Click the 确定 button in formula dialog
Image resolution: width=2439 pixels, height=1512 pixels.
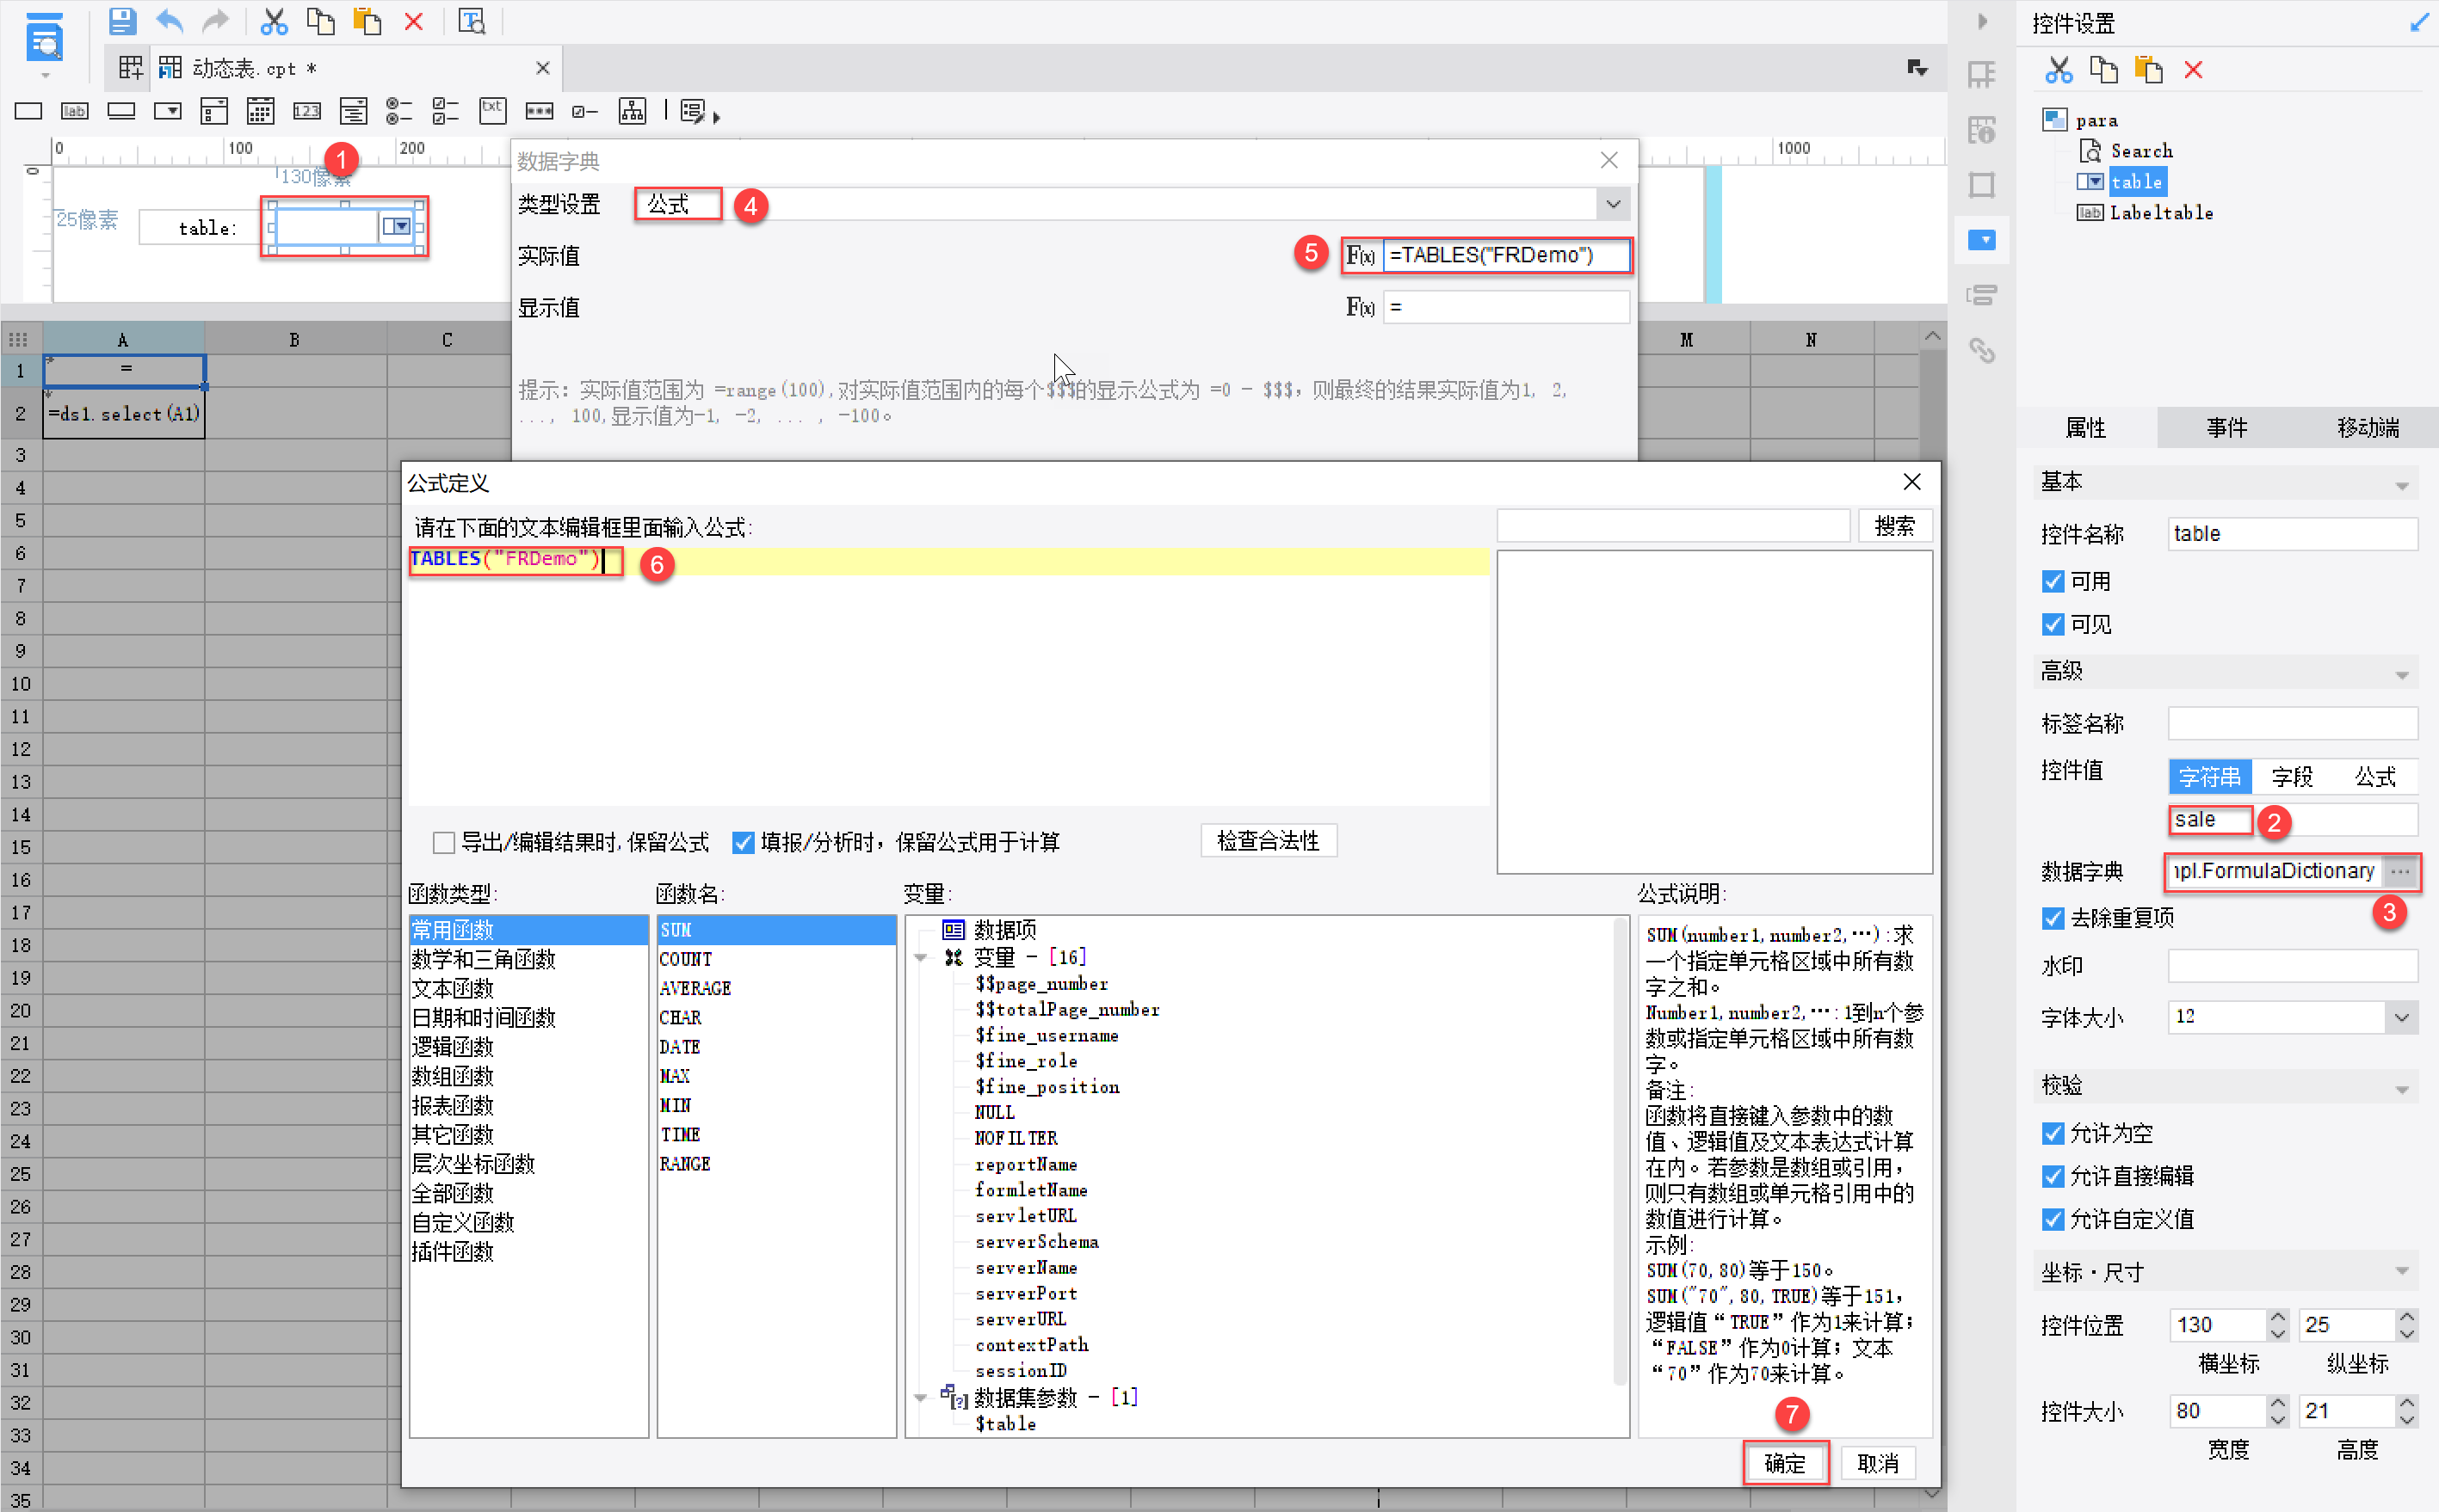click(1785, 1463)
